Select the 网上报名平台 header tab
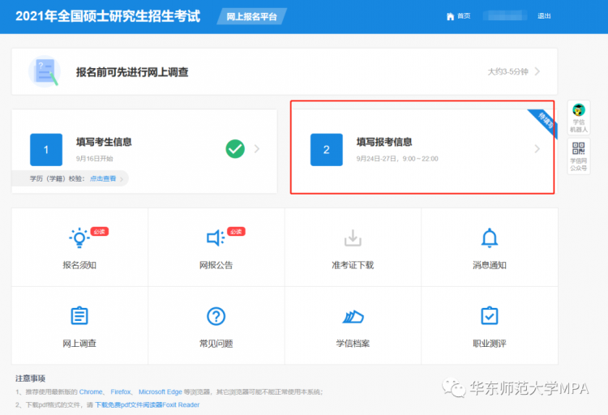This screenshot has width=608, height=415. point(252,17)
